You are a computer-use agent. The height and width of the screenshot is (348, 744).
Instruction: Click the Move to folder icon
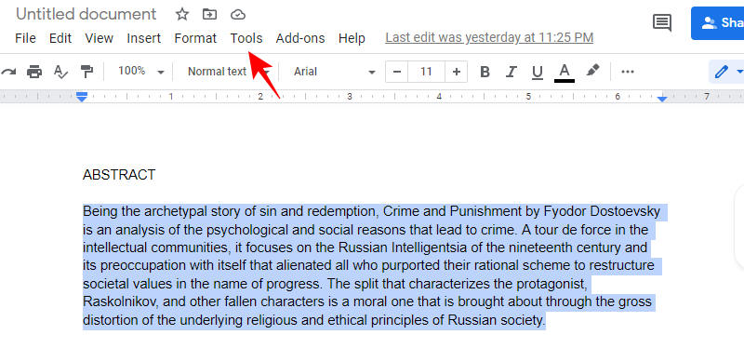point(210,14)
